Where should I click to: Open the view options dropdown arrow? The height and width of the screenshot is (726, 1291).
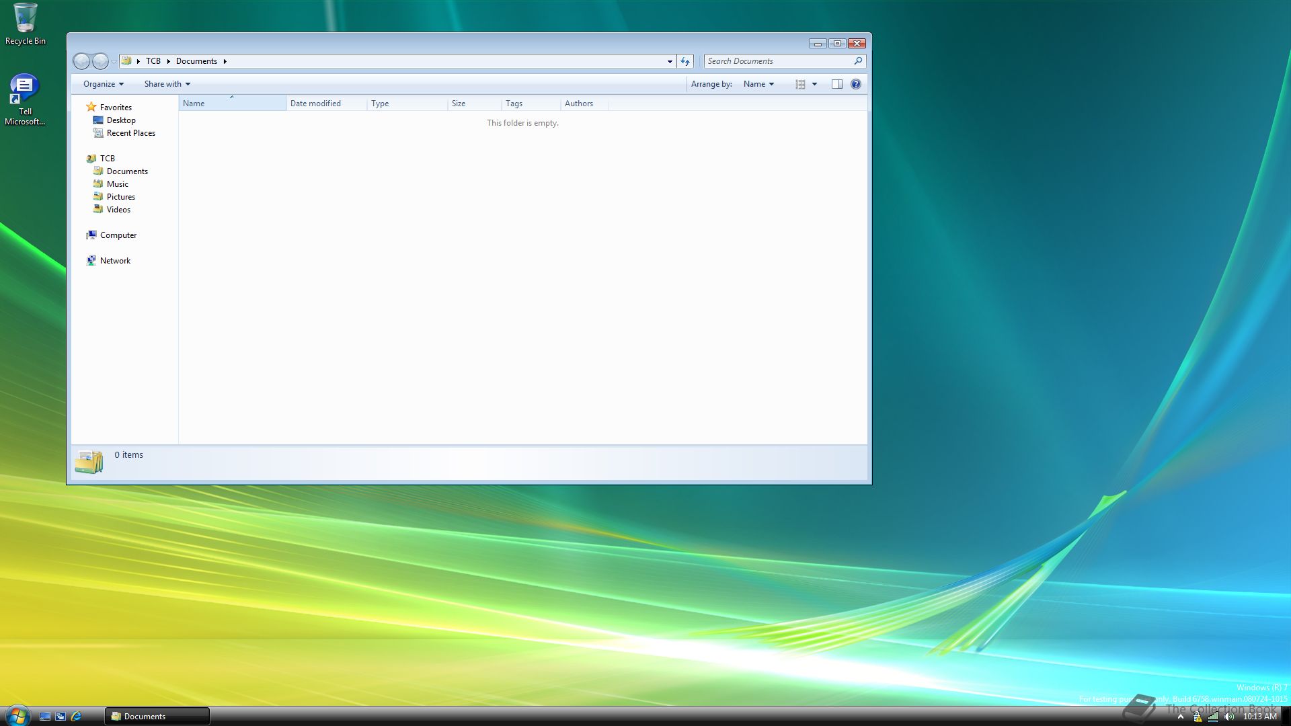click(x=814, y=84)
